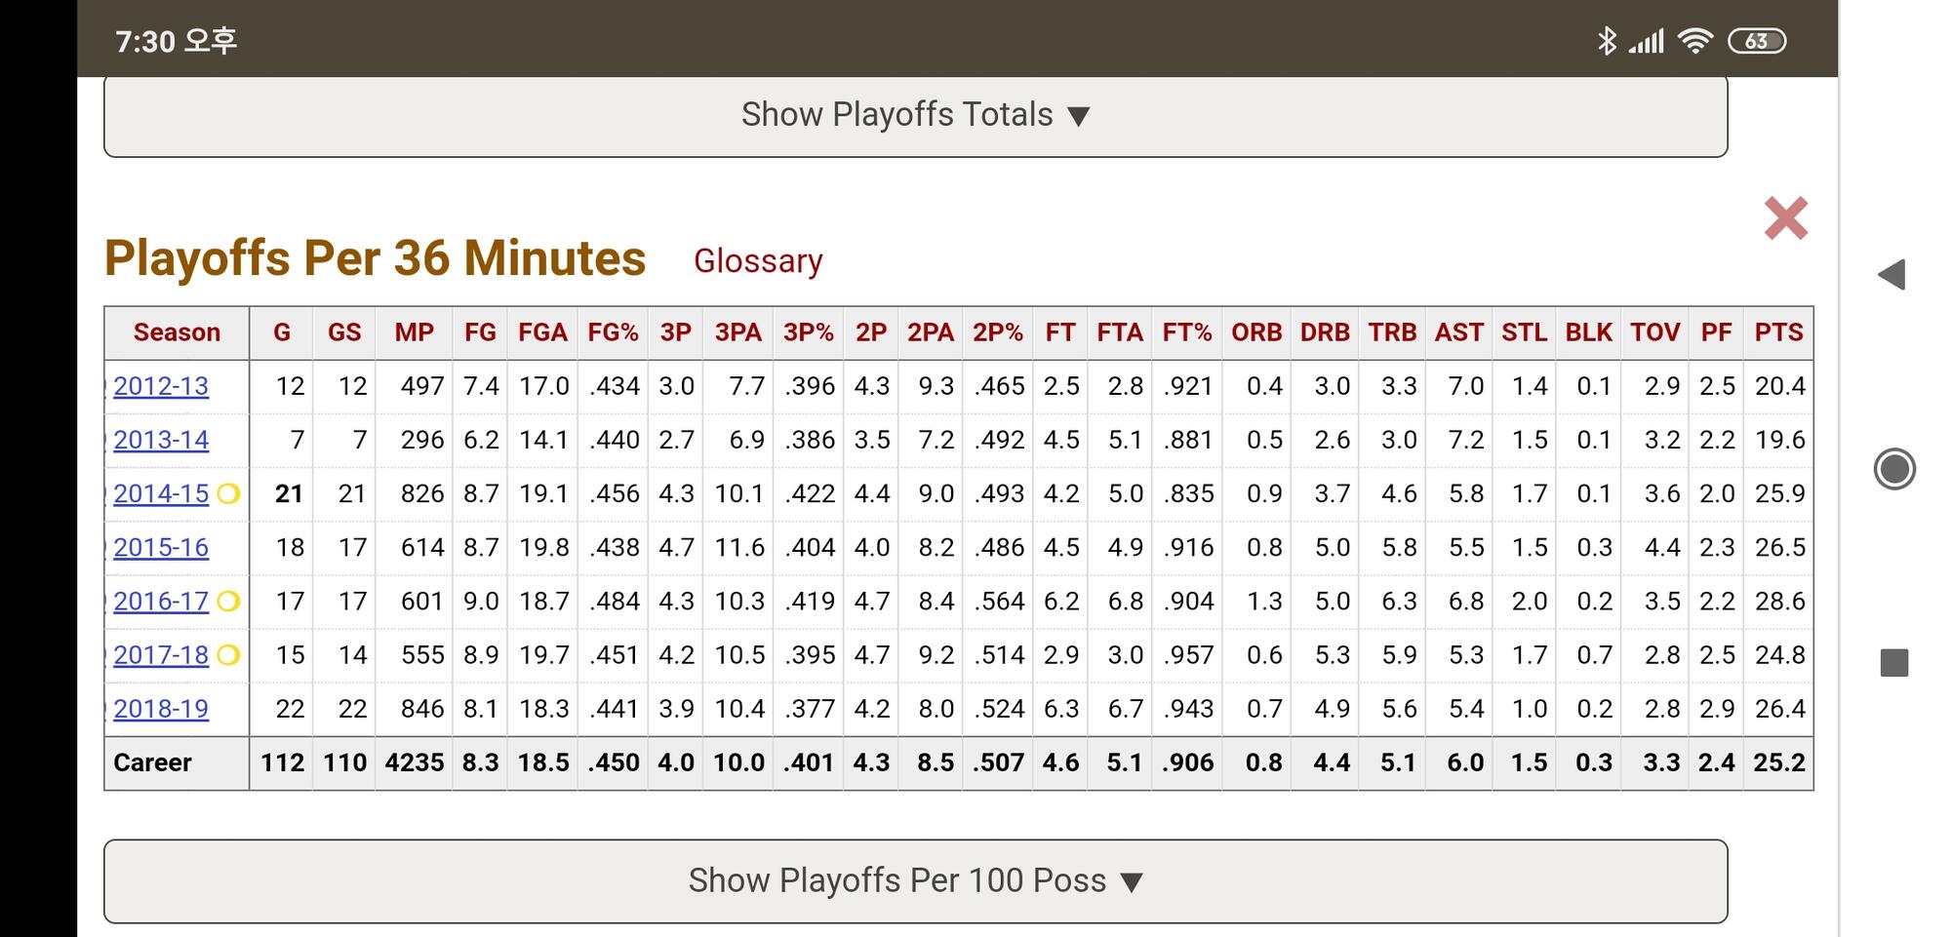Close the table with the red X

[1785, 218]
